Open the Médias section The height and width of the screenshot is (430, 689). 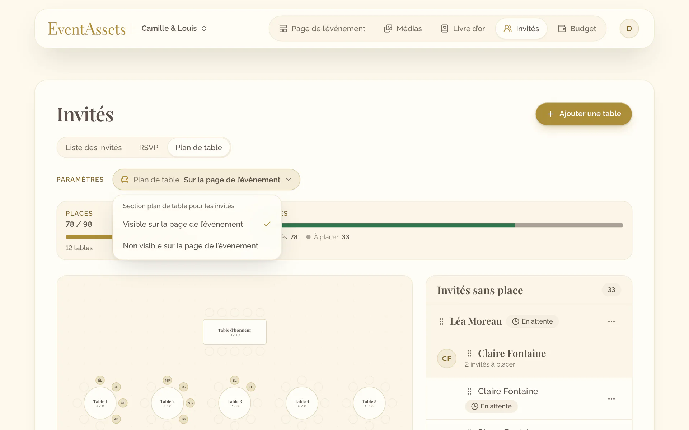(403, 29)
